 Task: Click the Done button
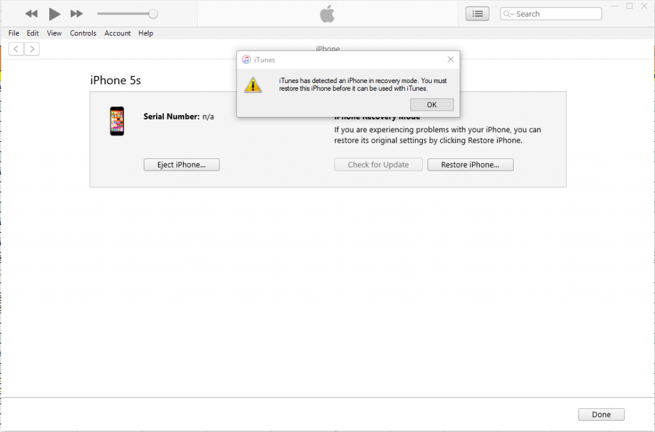601,414
